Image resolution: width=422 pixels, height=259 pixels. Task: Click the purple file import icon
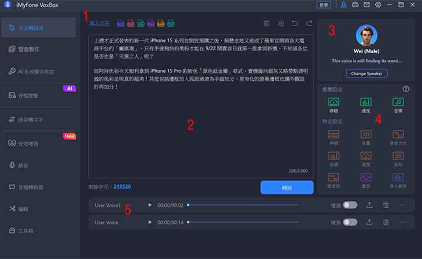(x=151, y=23)
